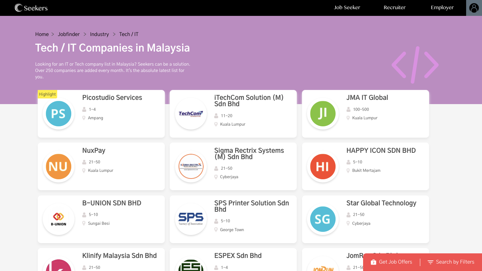Open the Recruiter menu
The image size is (482, 271).
click(x=394, y=7)
